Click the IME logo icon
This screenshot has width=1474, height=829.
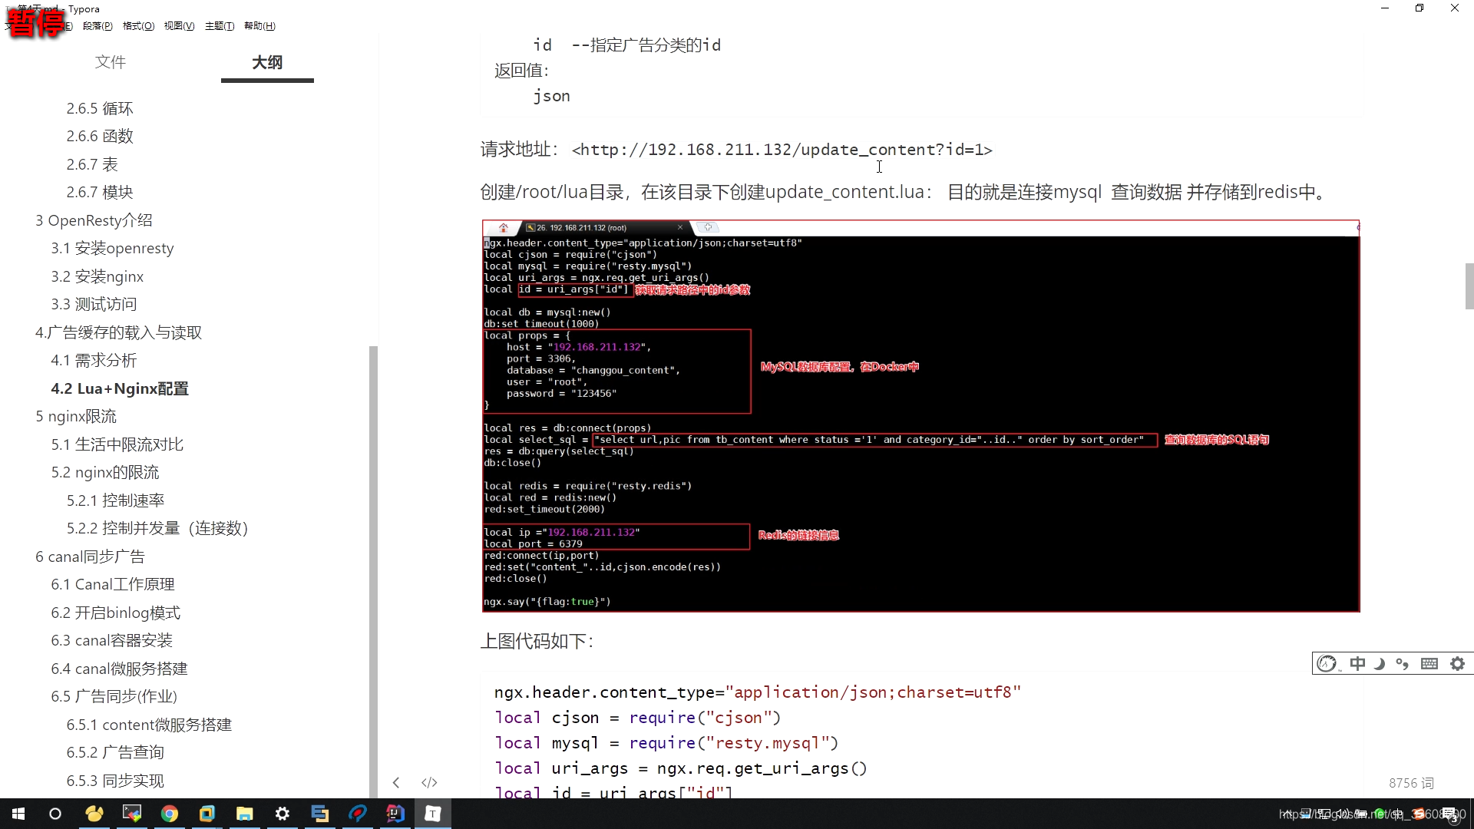click(x=1327, y=663)
